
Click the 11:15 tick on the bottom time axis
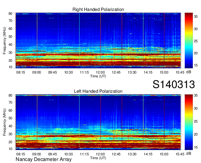click(x=84, y=154)
